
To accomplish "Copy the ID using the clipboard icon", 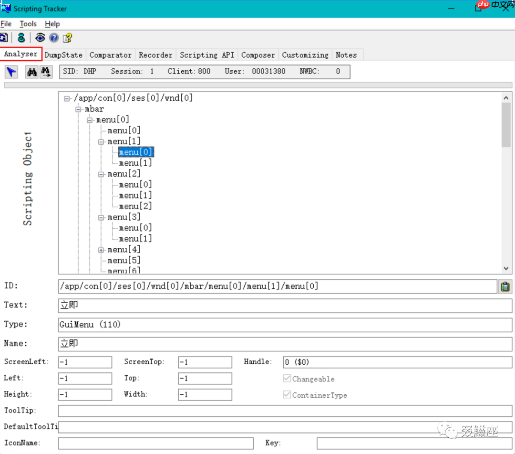I will [x=505, y=286].
